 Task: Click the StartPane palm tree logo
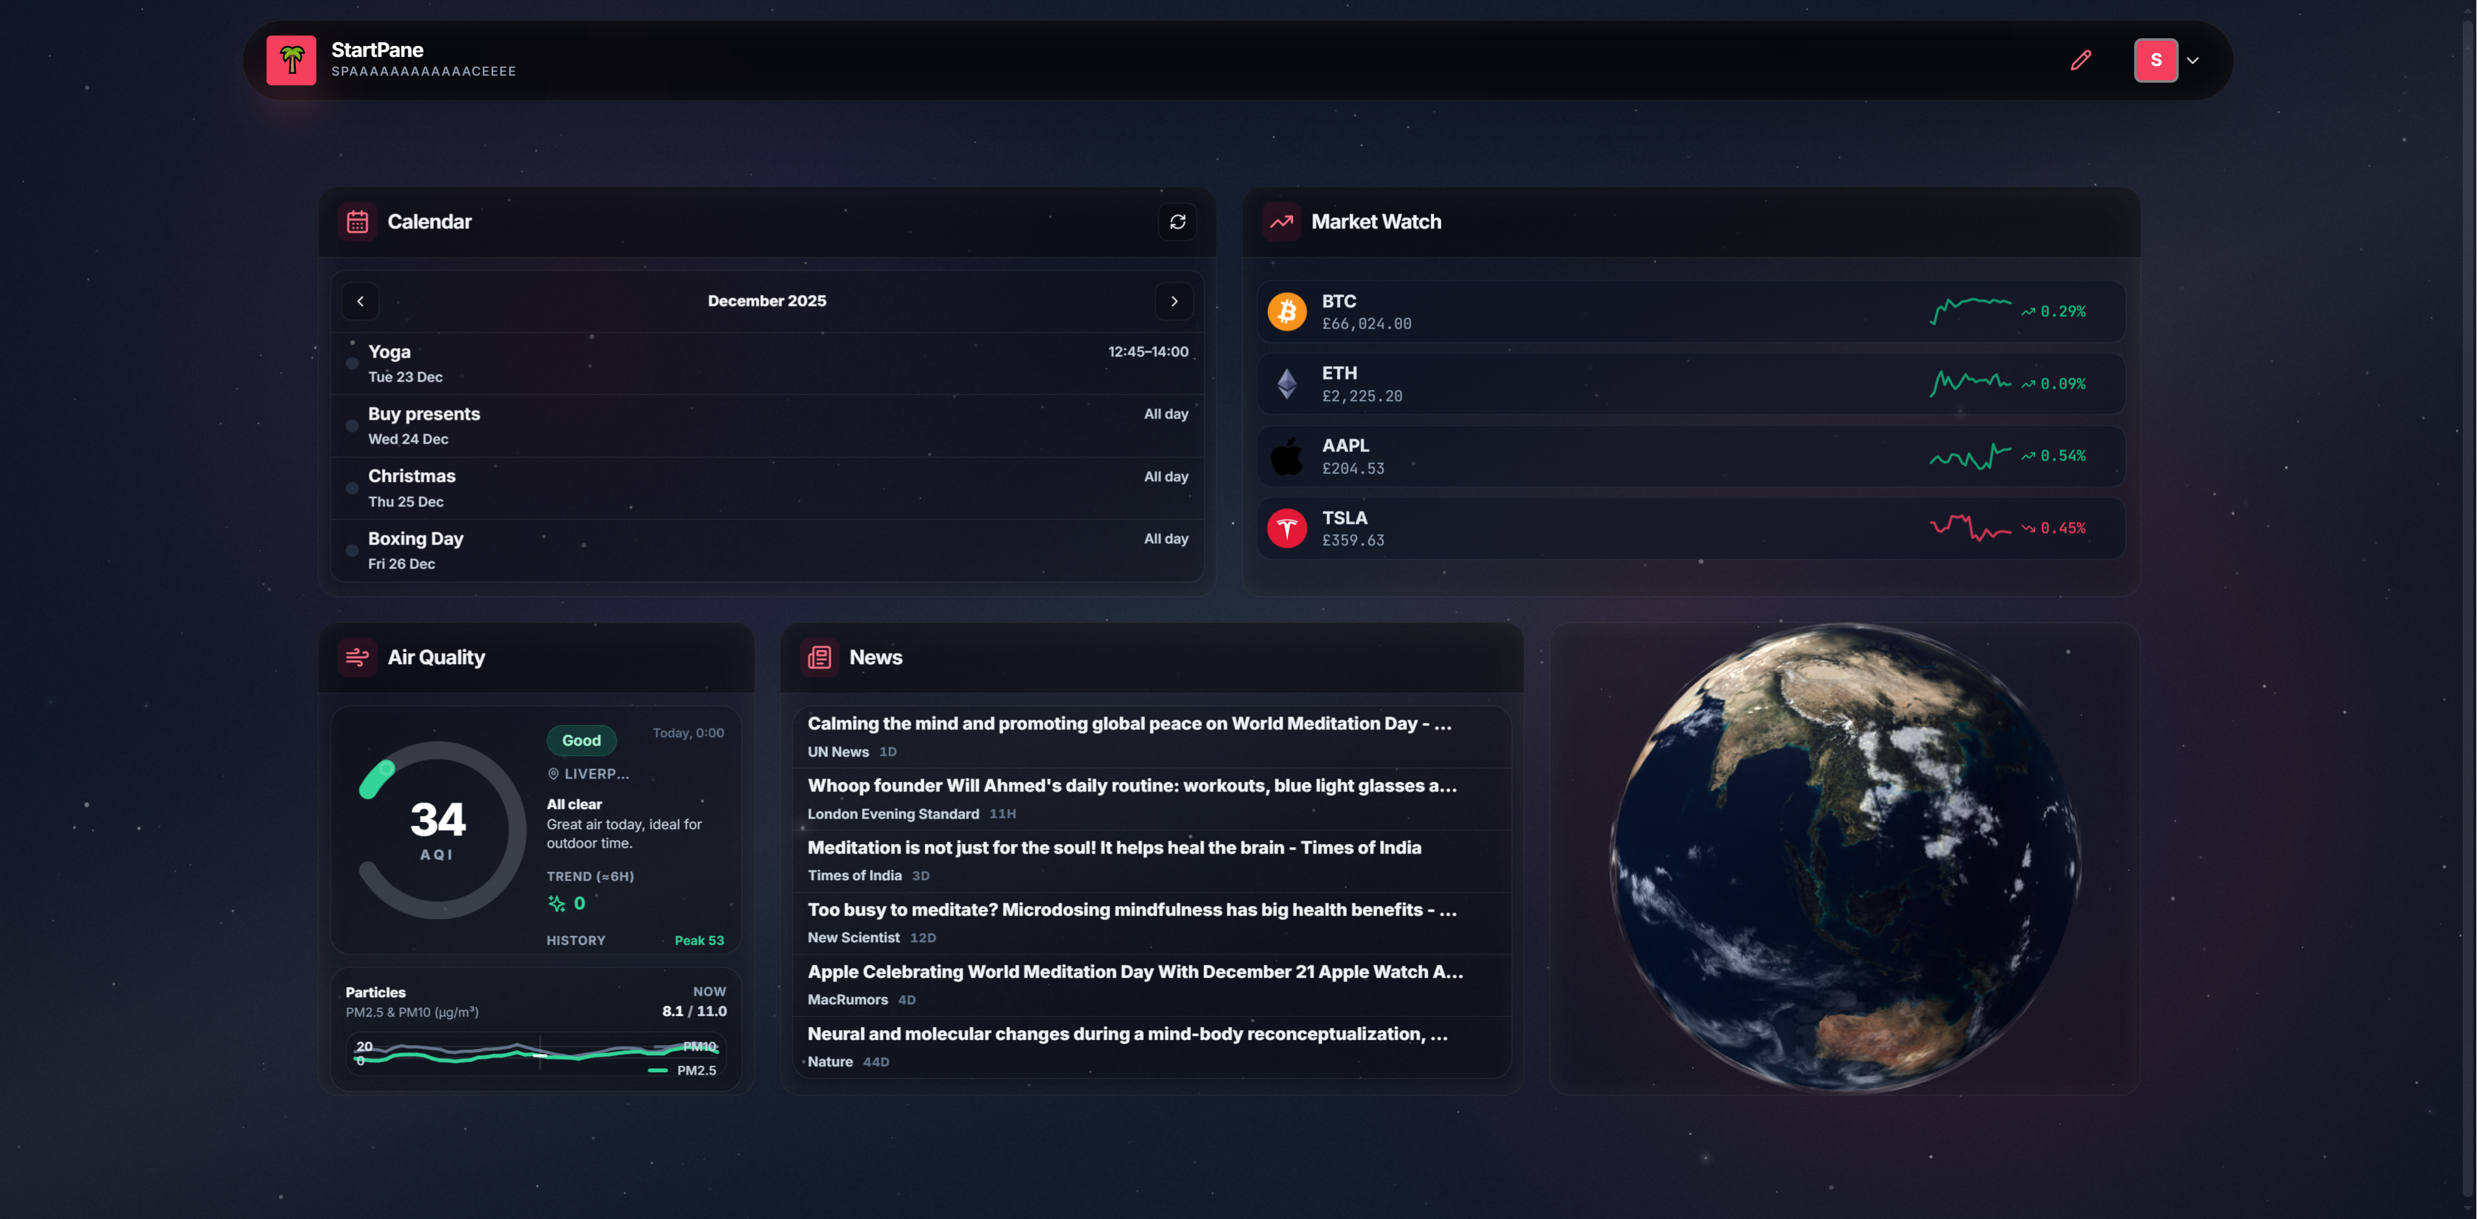[x=291, y=59]
